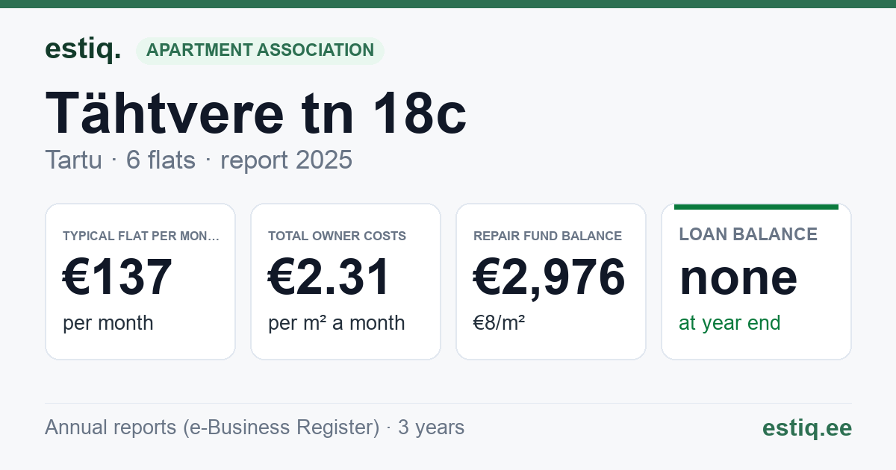Click the green 'at year end' text

pyautogui.click(x=729, y=323)
